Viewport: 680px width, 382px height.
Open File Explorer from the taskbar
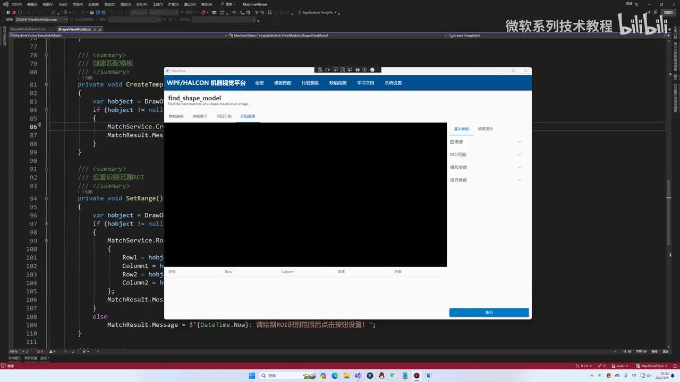(346, 376)
